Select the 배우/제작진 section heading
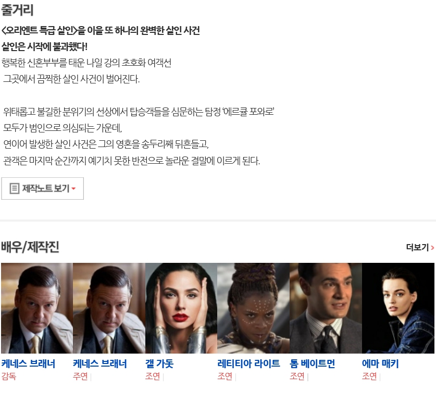436x400 pixels. [30, 247]
